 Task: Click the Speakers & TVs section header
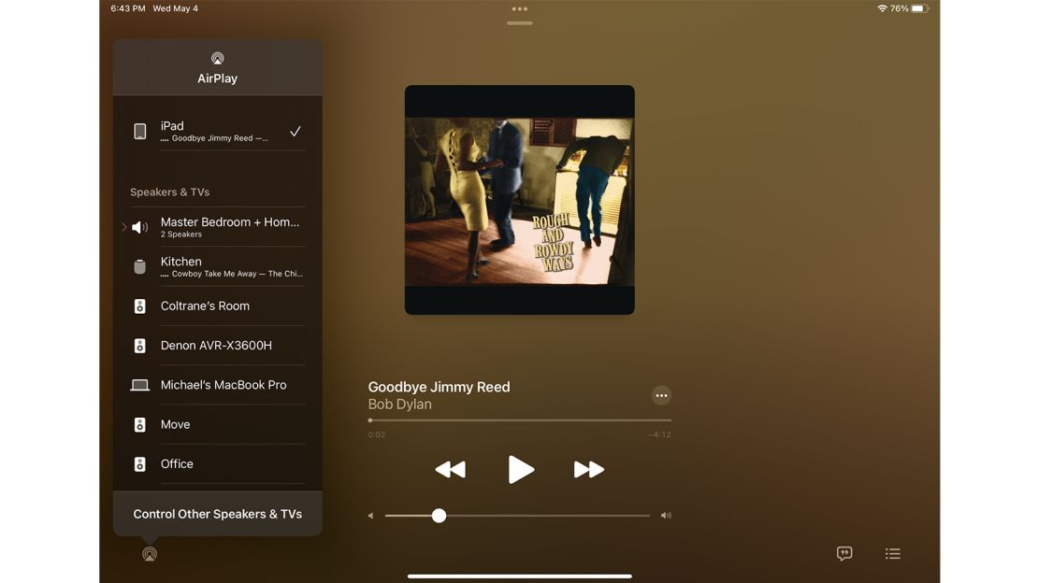point(169,192)
